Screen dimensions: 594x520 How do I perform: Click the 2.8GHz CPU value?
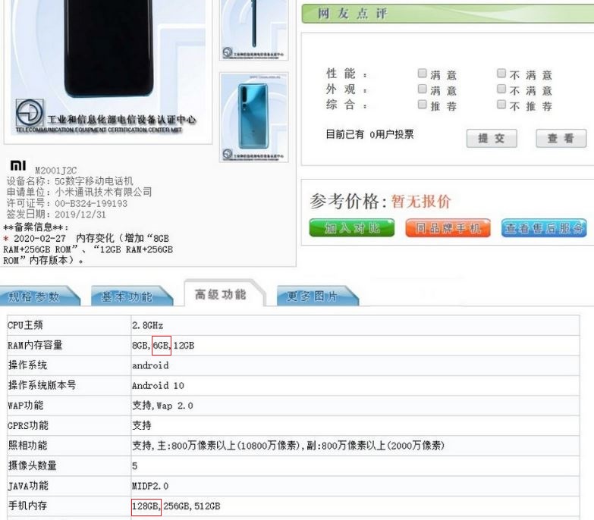tap(148, 325)
